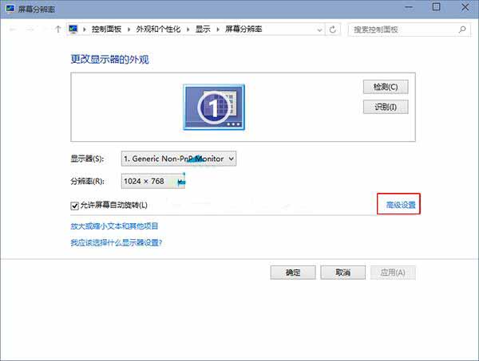
Task: Expand the address bar history dropdown arrow
Action: (x=319, y=29)
